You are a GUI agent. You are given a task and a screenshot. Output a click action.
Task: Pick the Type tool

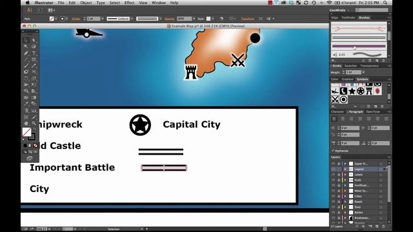pos(34,53)
